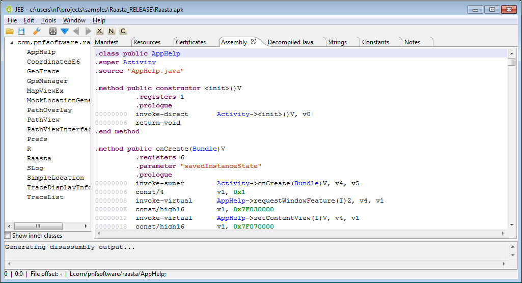Open the Edit menu
This screenshot has height=283, width=522.
tap(29, 20)
